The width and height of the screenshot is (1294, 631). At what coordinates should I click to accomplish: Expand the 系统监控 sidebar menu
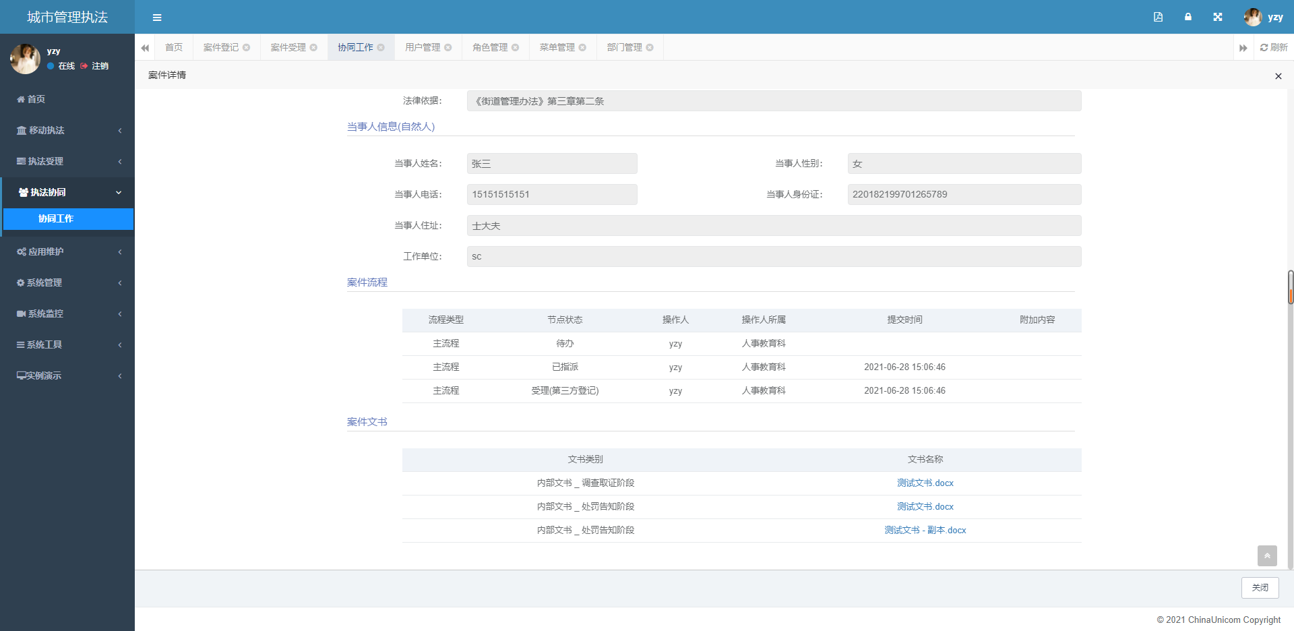click(x=67, y=313)
